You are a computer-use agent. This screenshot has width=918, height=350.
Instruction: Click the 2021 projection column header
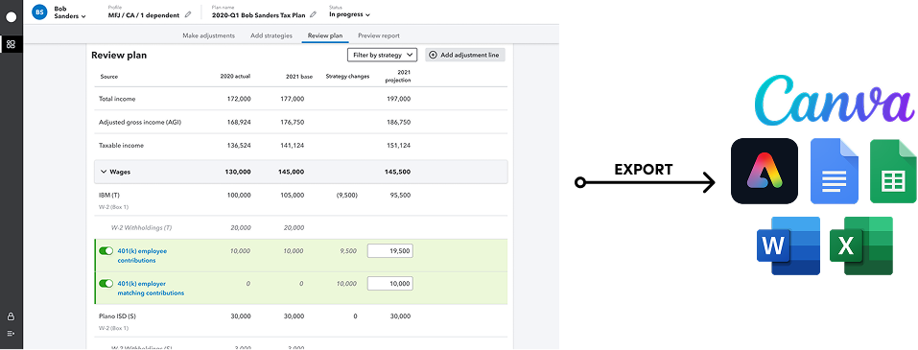pyautogui.click(x=398, y=77)
